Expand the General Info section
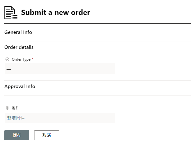191x149 pixels. (18, 32)
